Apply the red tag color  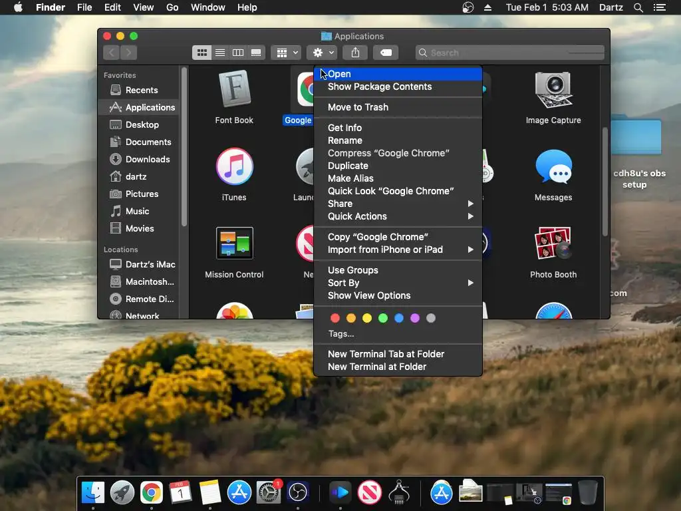coord(335,318)
